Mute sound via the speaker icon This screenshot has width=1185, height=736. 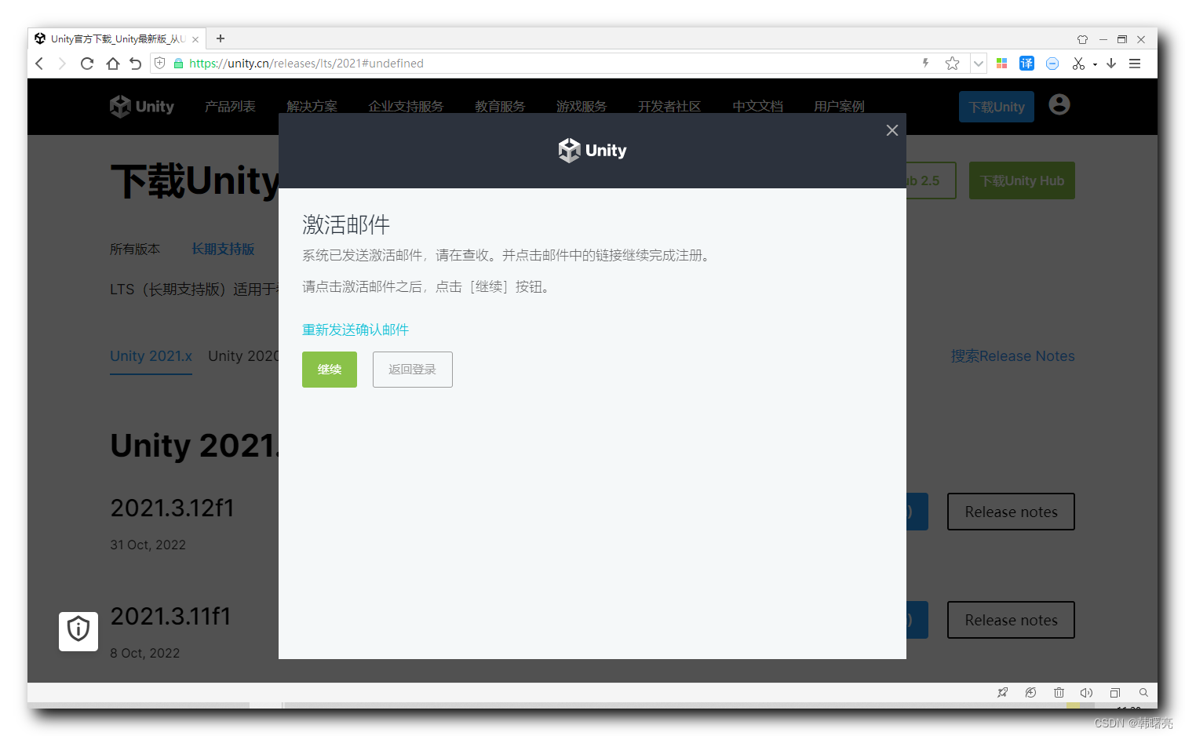click(1086, 692)
